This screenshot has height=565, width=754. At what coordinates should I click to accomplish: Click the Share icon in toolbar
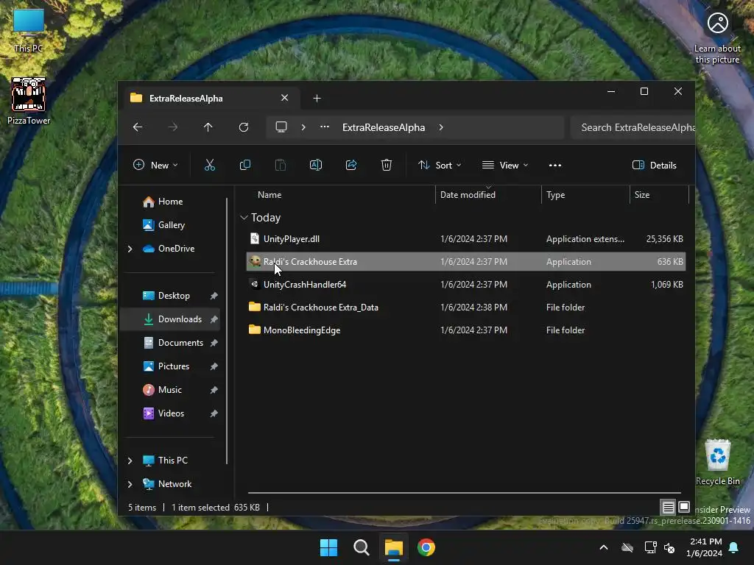point(351,166)
